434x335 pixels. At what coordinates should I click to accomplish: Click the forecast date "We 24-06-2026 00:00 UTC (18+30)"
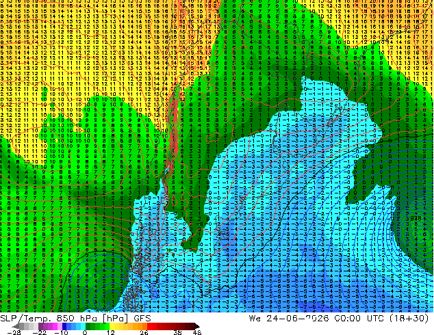[339, 318]
